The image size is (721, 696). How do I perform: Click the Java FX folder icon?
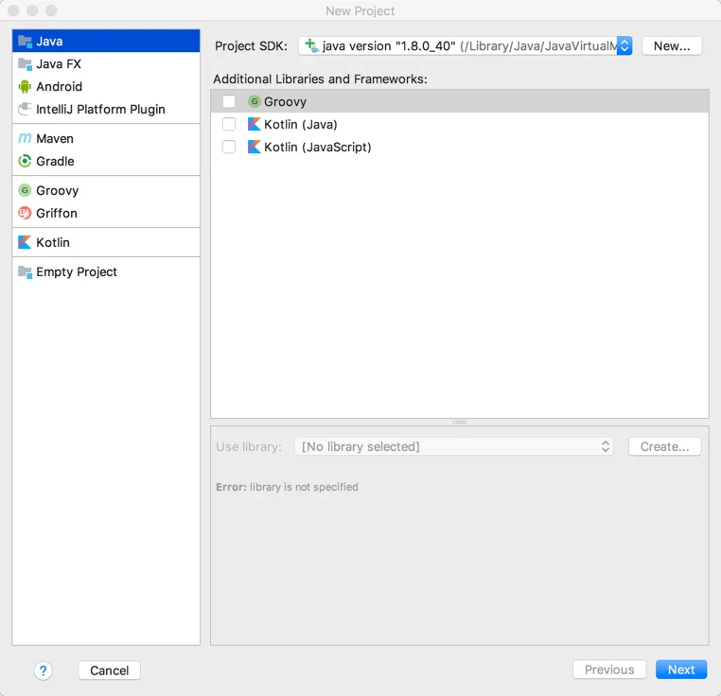[25, 64]
